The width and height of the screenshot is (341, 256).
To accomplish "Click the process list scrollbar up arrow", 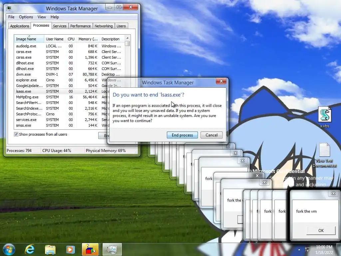I will click(128, 38).
